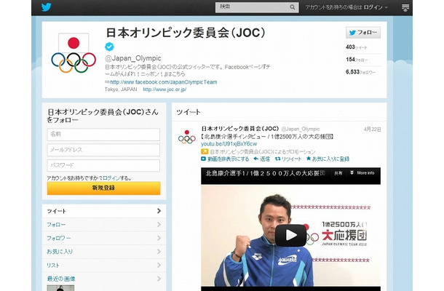The image size is (444, 291).
Task: Click the tweet's small JOC avatar
Action: point(187,137)
